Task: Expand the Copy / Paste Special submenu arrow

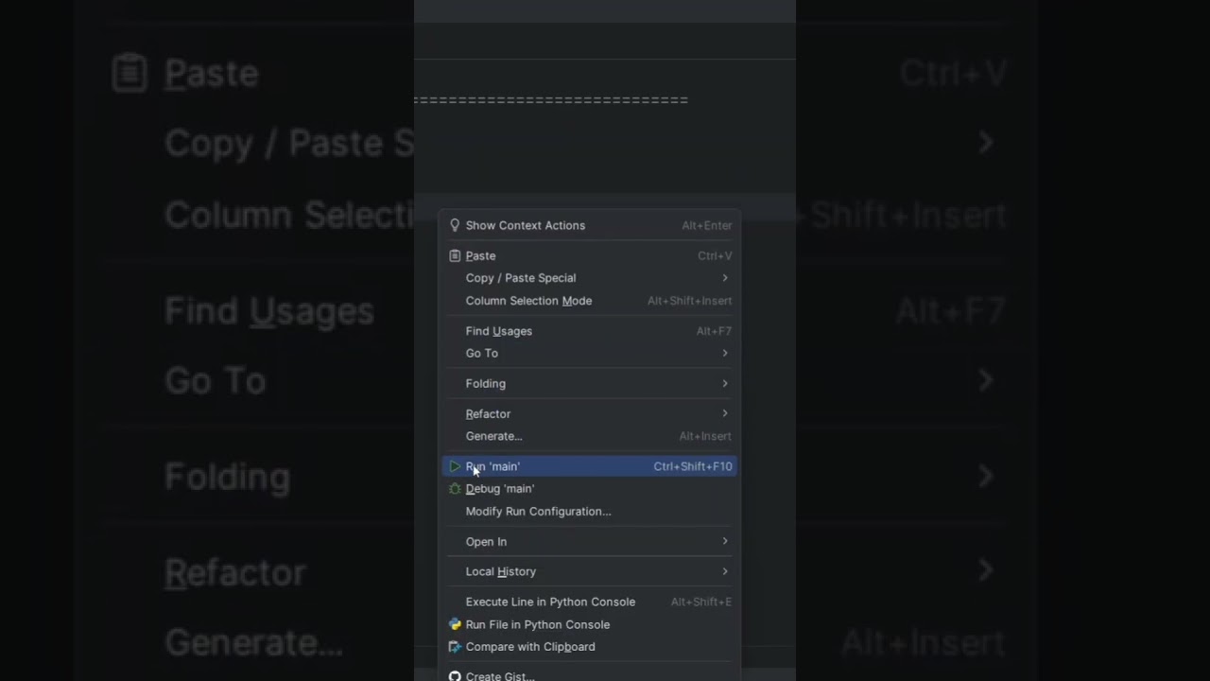Action: [725, 278]
